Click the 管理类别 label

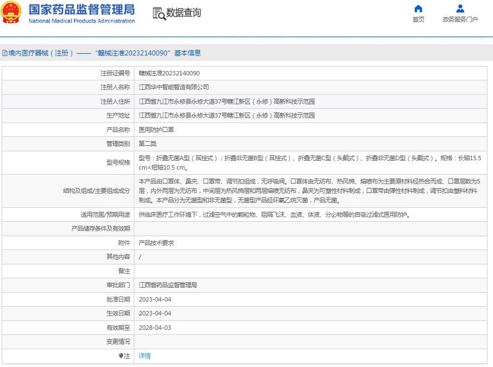pos(118,144)
